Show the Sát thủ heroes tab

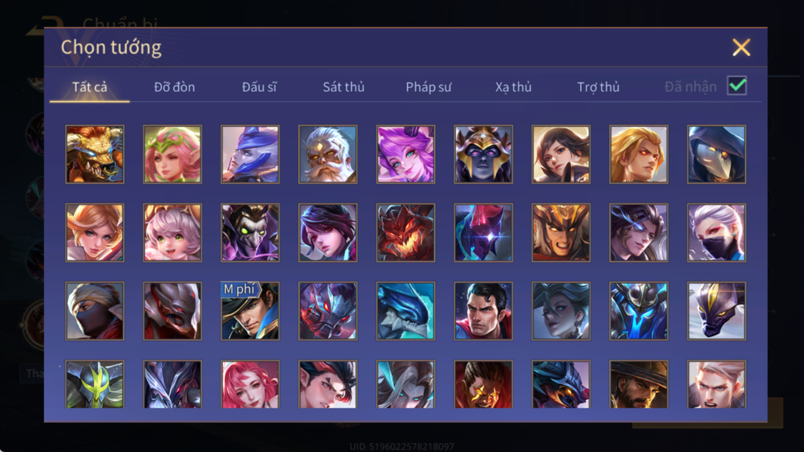coord(343,87)
